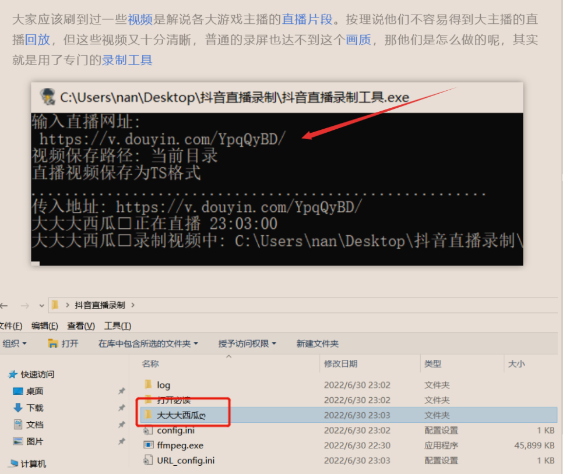Click the ffmpeg.exe application icon
563x474 pixels.
pyautogui.click(x=148, y=445)
